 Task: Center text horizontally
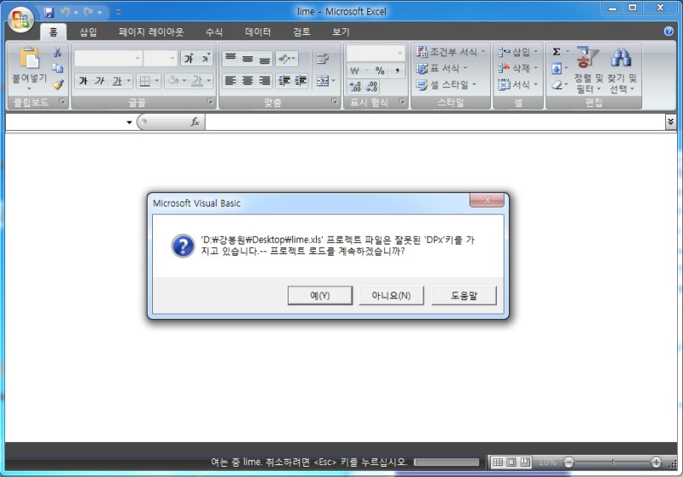(248, 80)
